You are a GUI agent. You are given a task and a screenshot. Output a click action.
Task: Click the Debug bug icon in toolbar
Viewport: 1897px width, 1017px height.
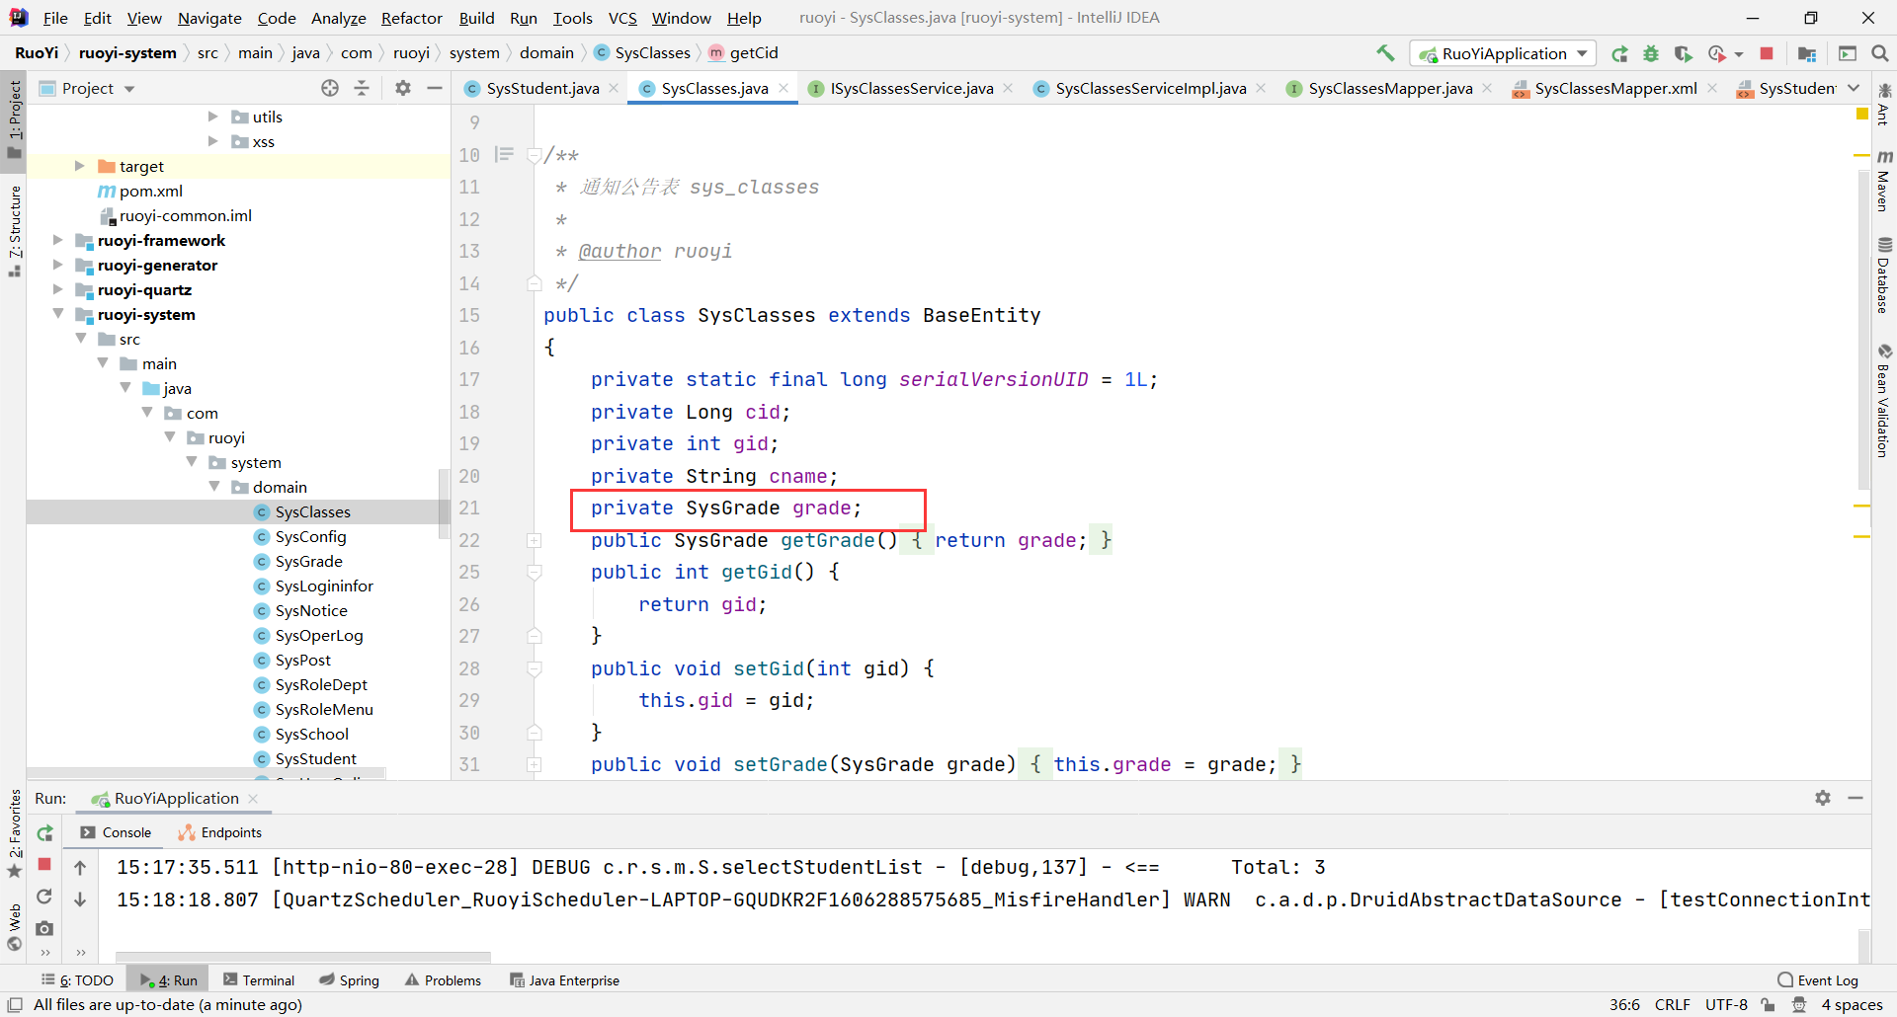pos(1651,53)
